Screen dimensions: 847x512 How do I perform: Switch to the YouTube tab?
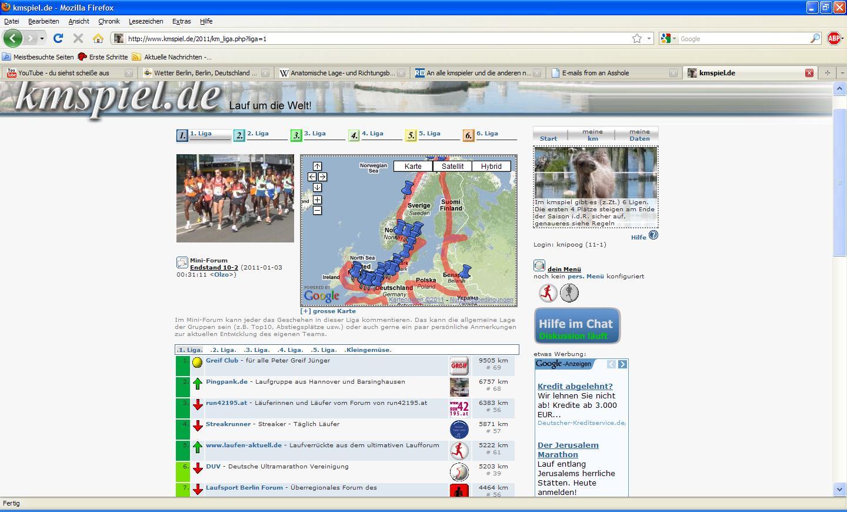tap(69, 73)
